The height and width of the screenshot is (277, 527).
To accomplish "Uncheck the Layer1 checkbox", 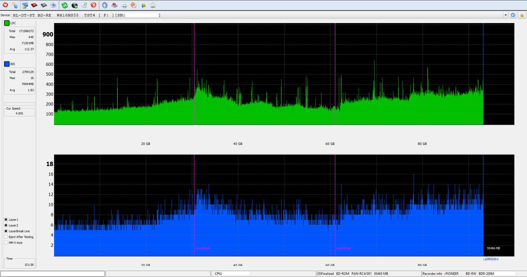I will pyautogui.click(x=6, y=220).
